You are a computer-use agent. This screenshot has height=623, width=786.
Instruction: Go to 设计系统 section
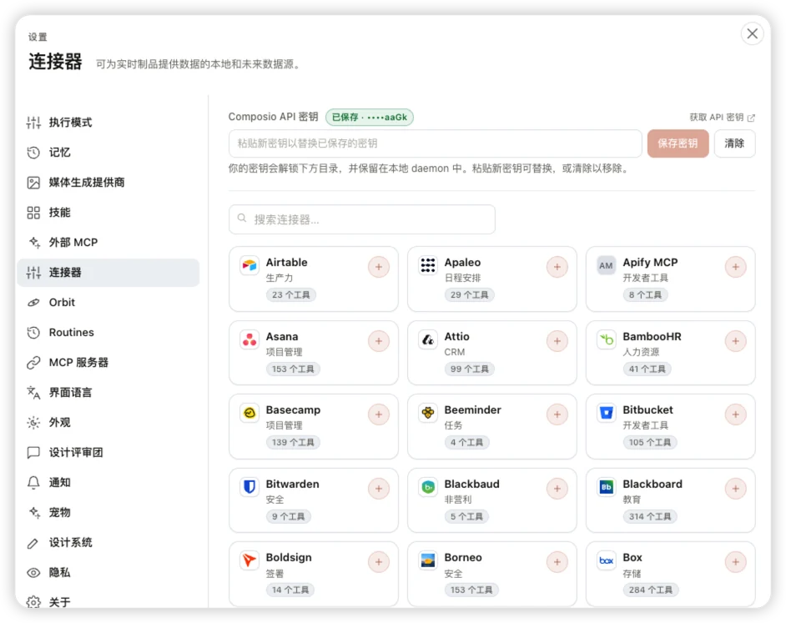pos(108,542)
